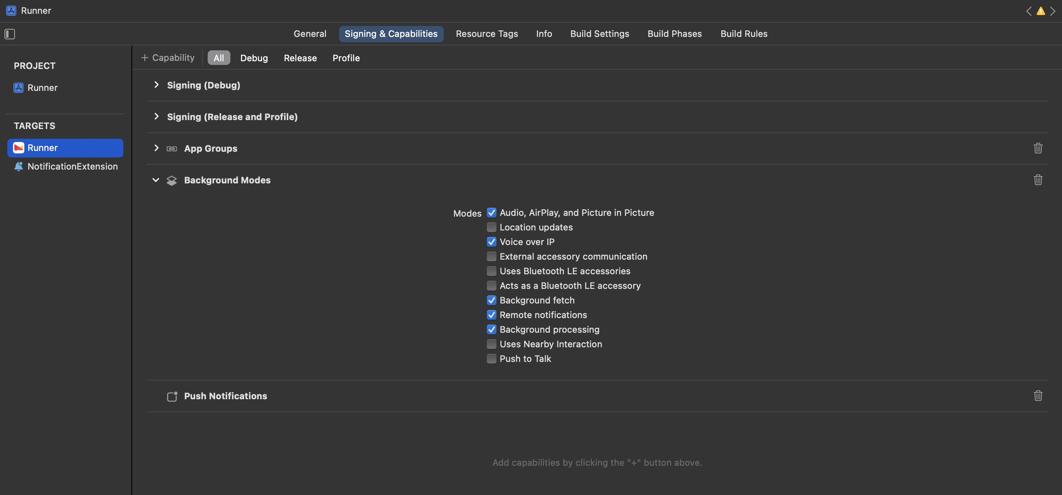Image resolution: width=1062 pixels, height=495 pixels.
Task: Collapse the Background Modes section
Action: [x=156, y=180]
